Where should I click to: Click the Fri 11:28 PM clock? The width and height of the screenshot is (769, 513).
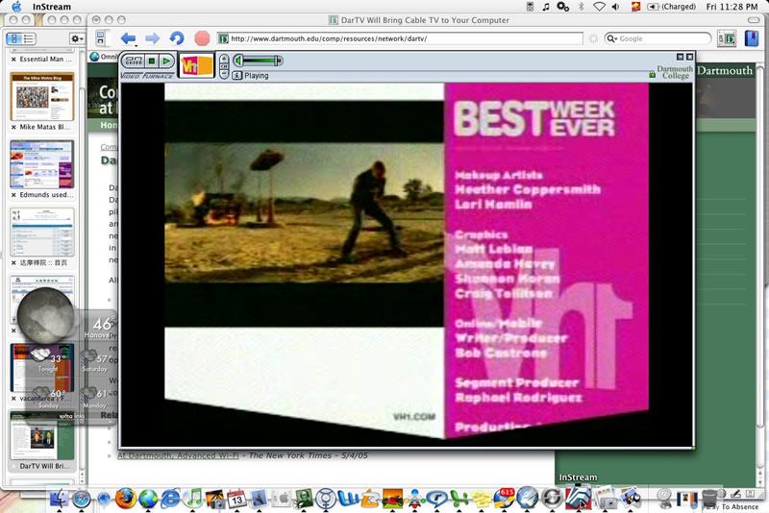pos(732,7)
